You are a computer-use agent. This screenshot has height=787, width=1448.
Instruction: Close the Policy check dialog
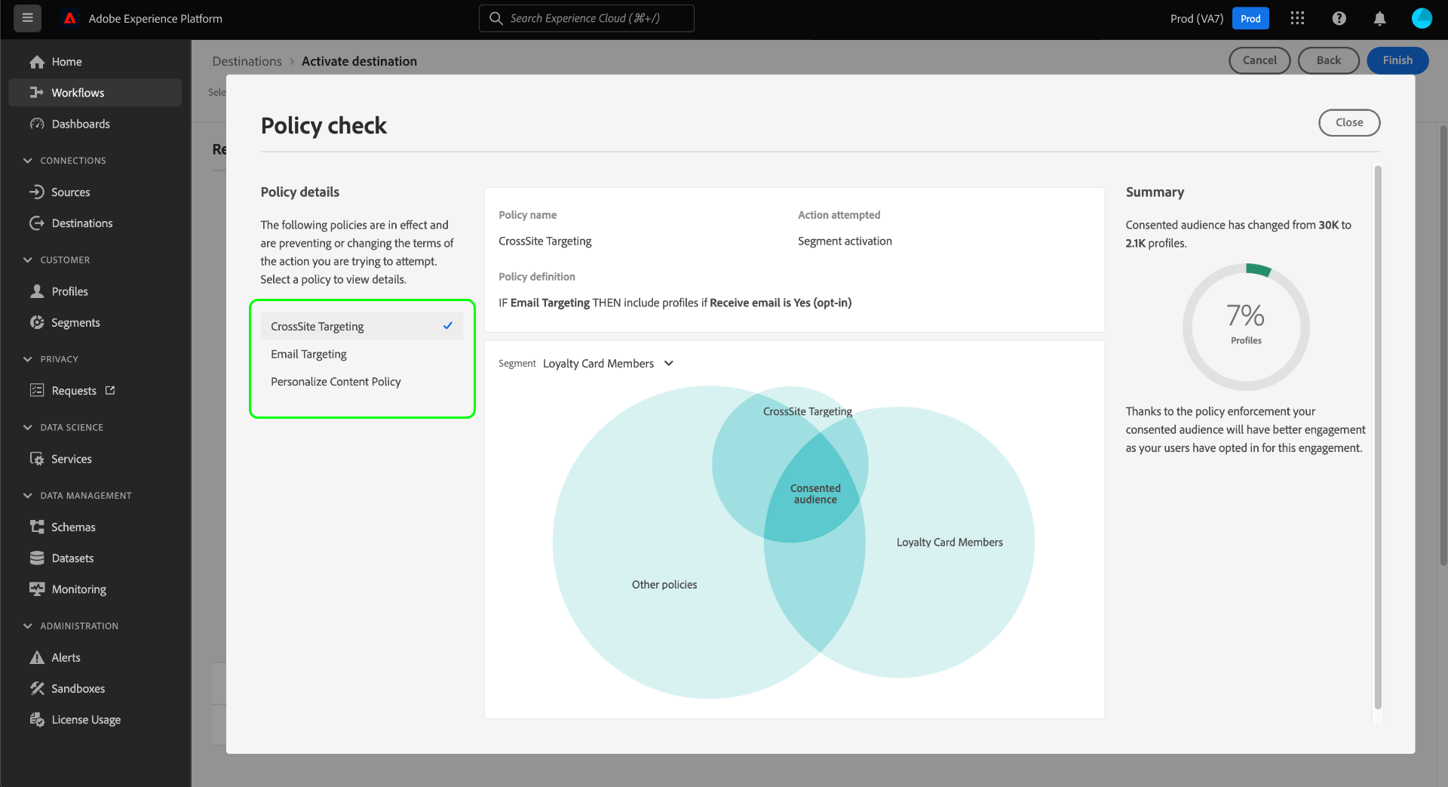(x=1349, y=123)
